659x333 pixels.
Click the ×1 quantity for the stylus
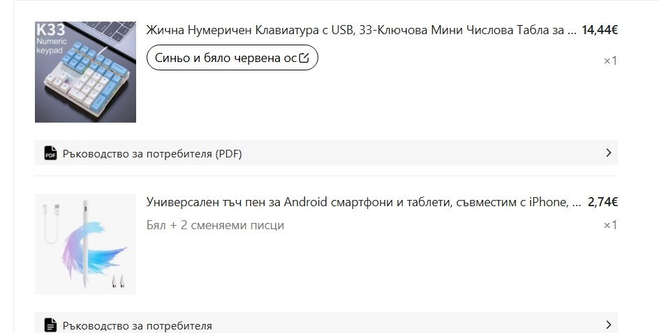[x=610, y=225]
